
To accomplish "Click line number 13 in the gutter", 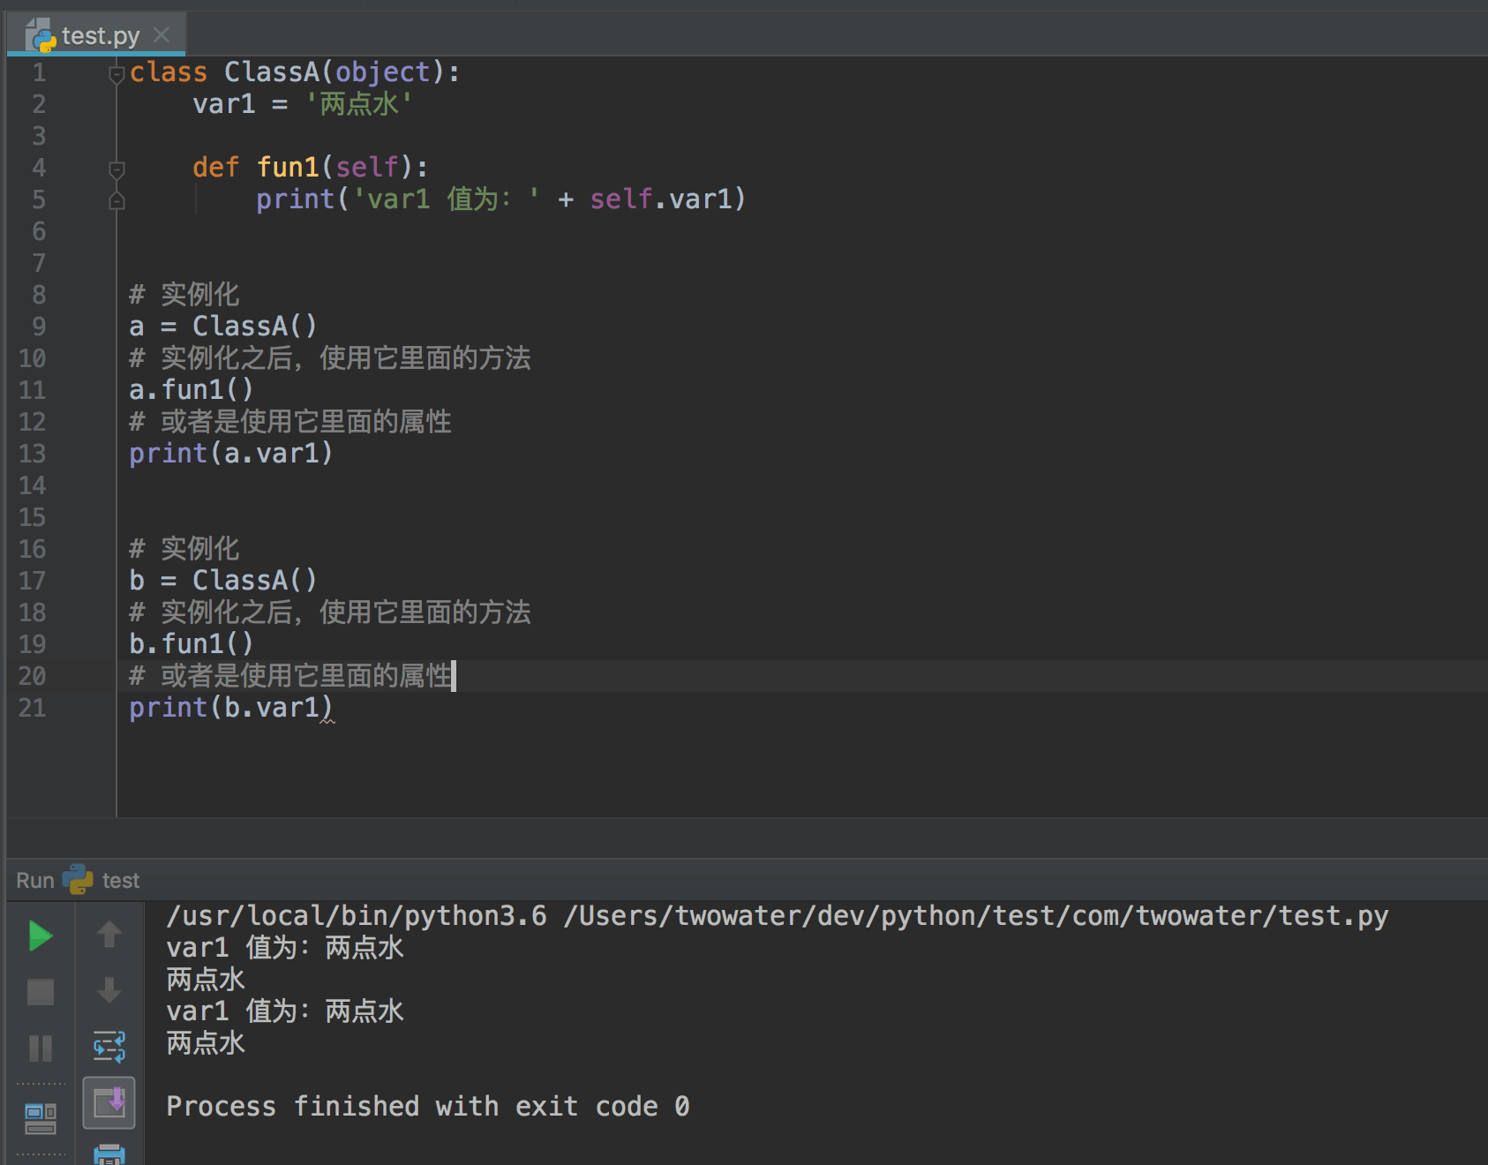I will (x=33, y=454).
